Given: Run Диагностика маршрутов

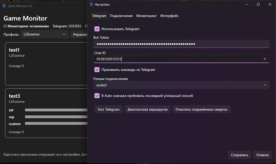Looking at the screenshot, I should click(148, 109).
